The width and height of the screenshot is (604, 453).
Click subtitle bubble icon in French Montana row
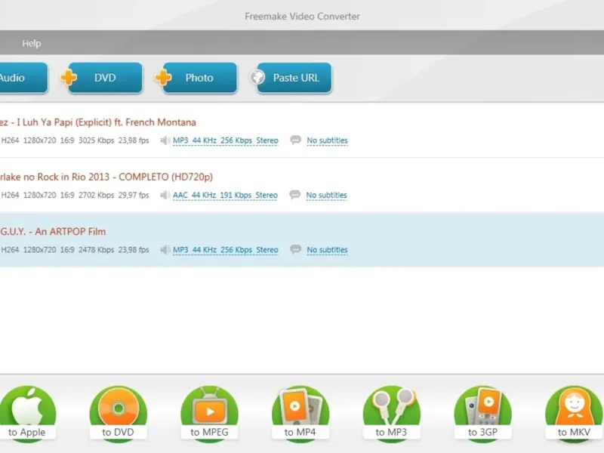click(295, 140)
